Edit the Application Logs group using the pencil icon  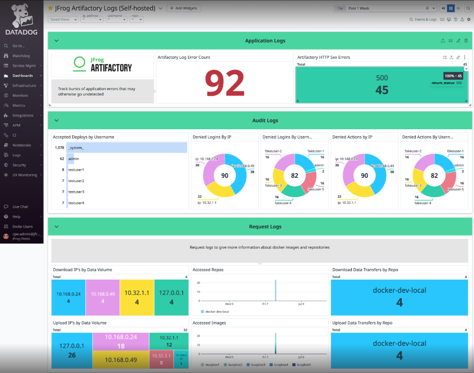(458, 40)
